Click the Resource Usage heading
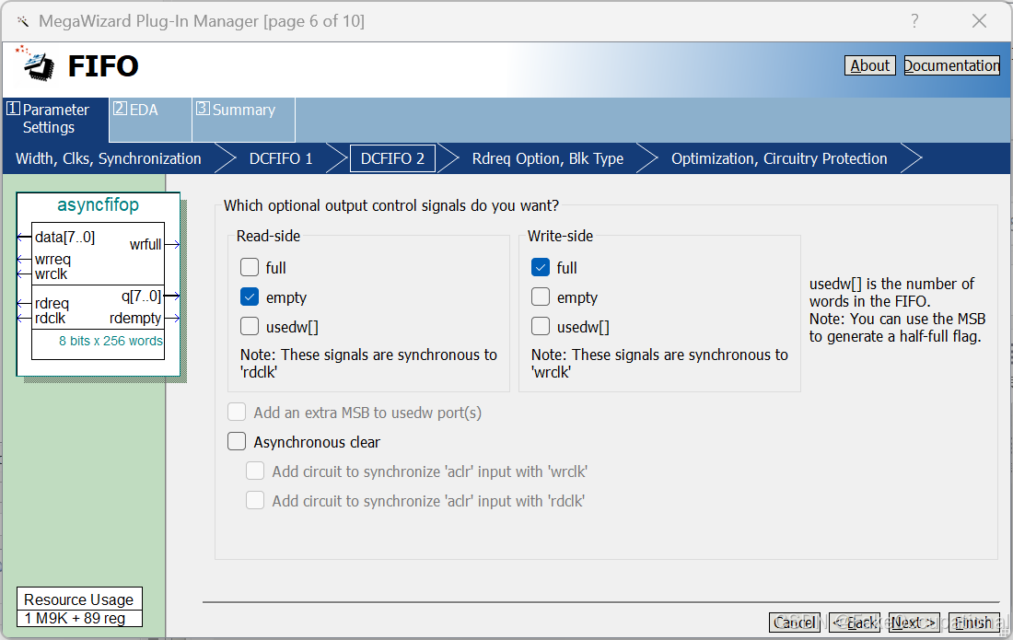This screenshot has width=1013, height=640. click(79, 600)
